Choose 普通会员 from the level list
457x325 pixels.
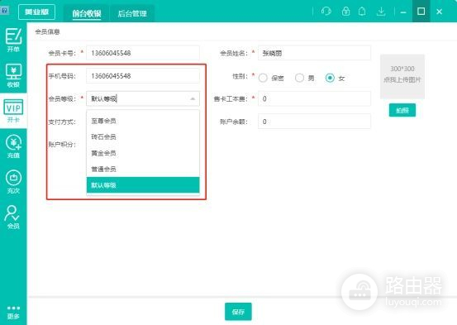click(x=143, y=170)
